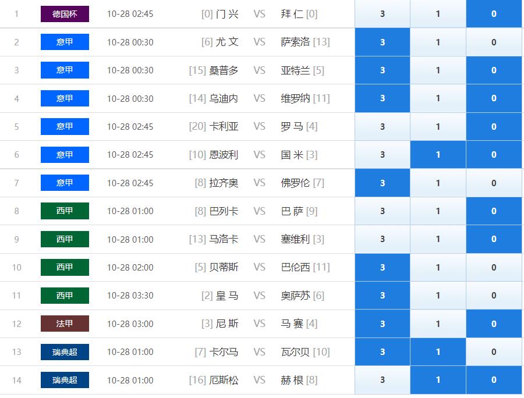Toggle result 0 for 门兴 vs 拜仁

coord(494,14)
